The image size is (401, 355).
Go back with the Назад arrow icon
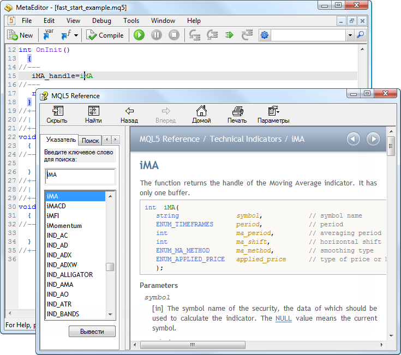coord(129,115)
